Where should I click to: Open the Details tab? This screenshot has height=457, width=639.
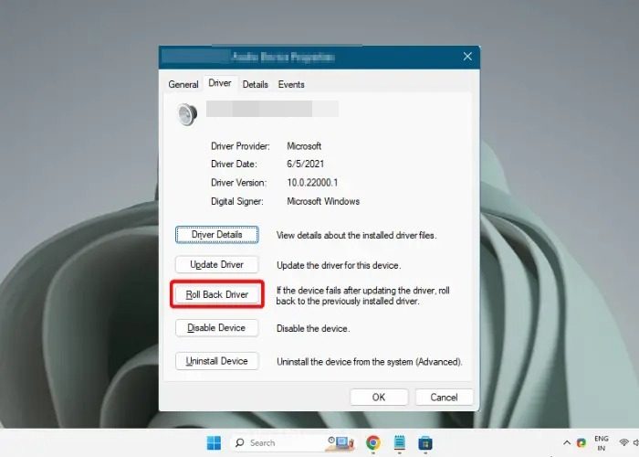(x=255, y=84)
